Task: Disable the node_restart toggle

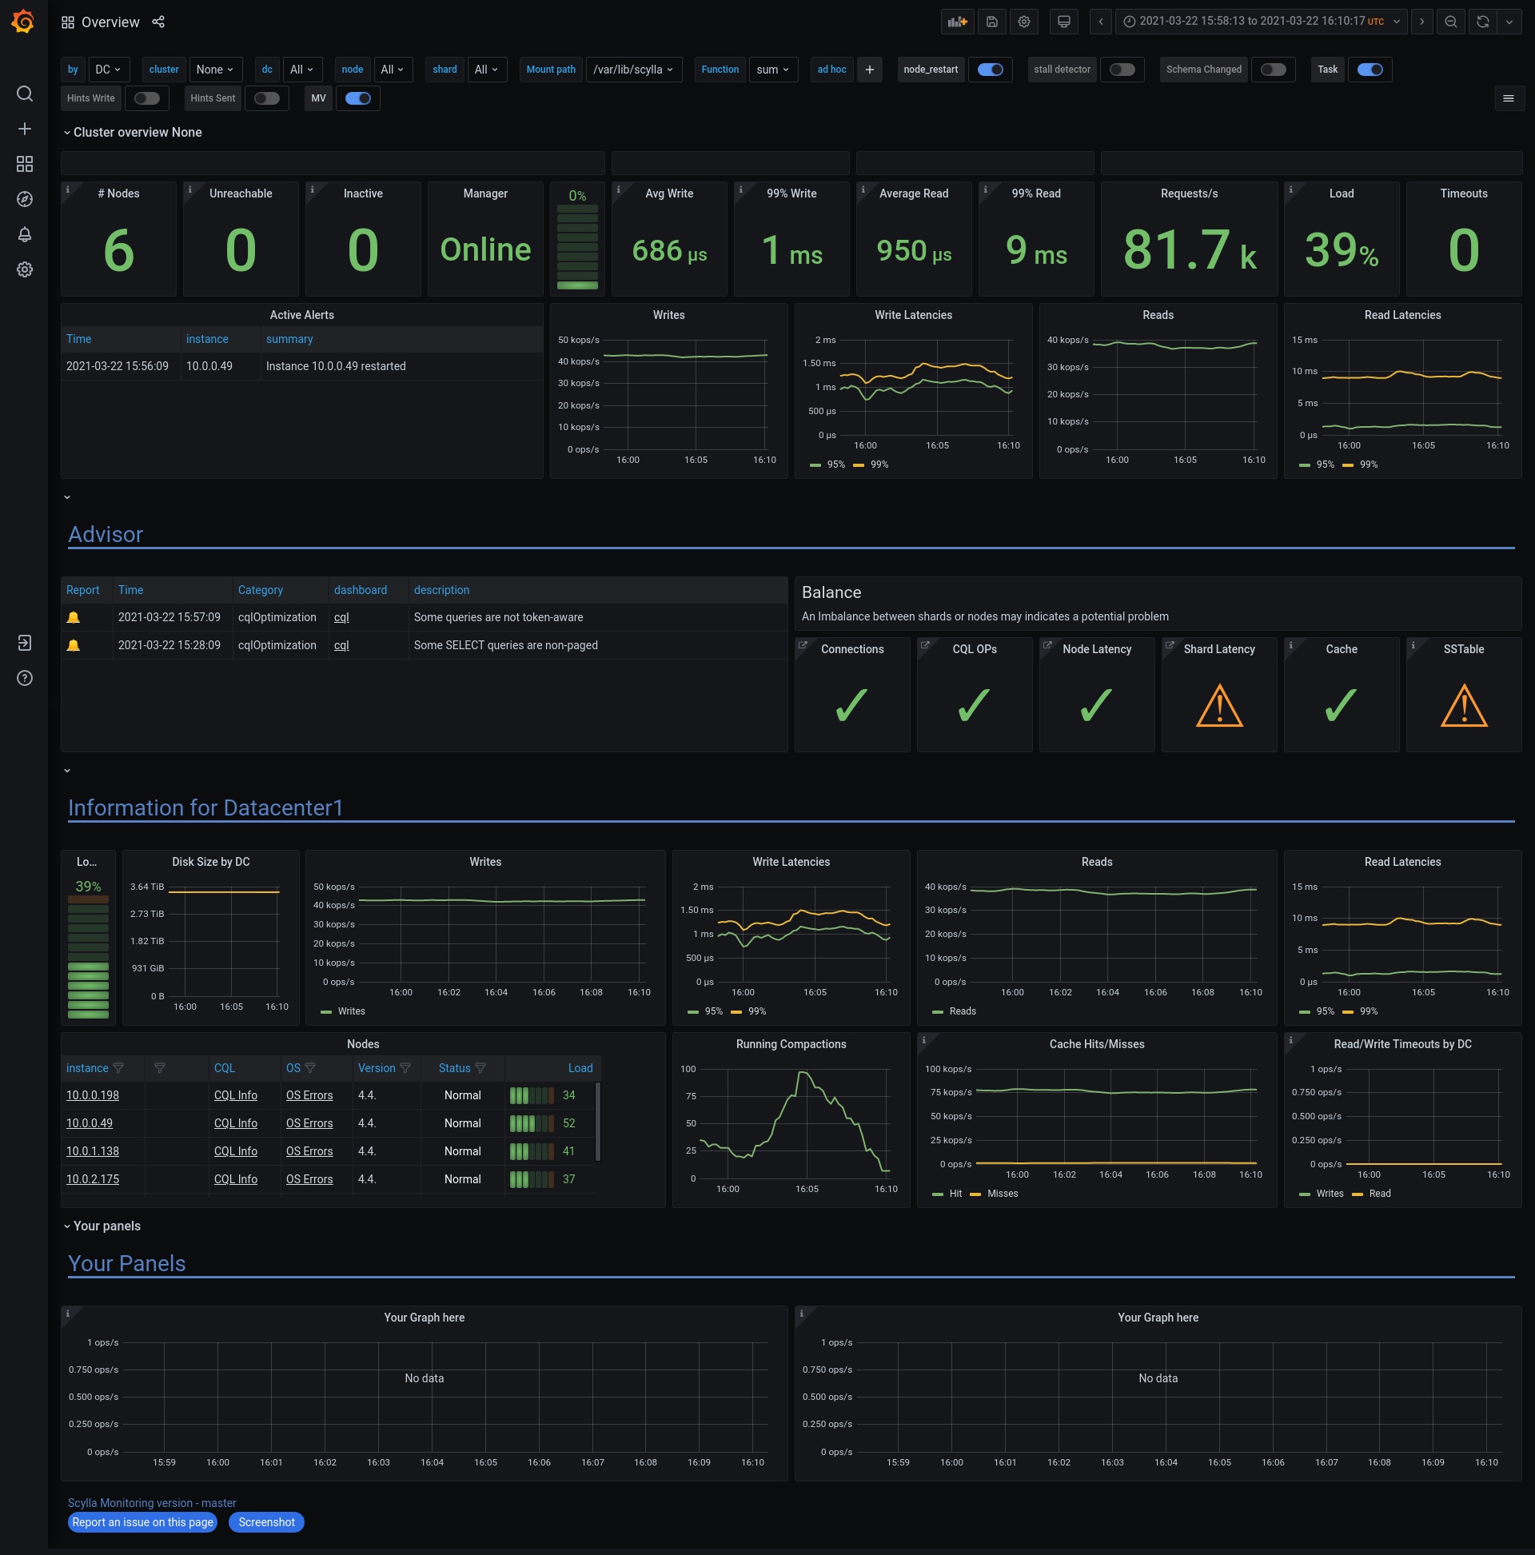Action: [x=990, y=70]
